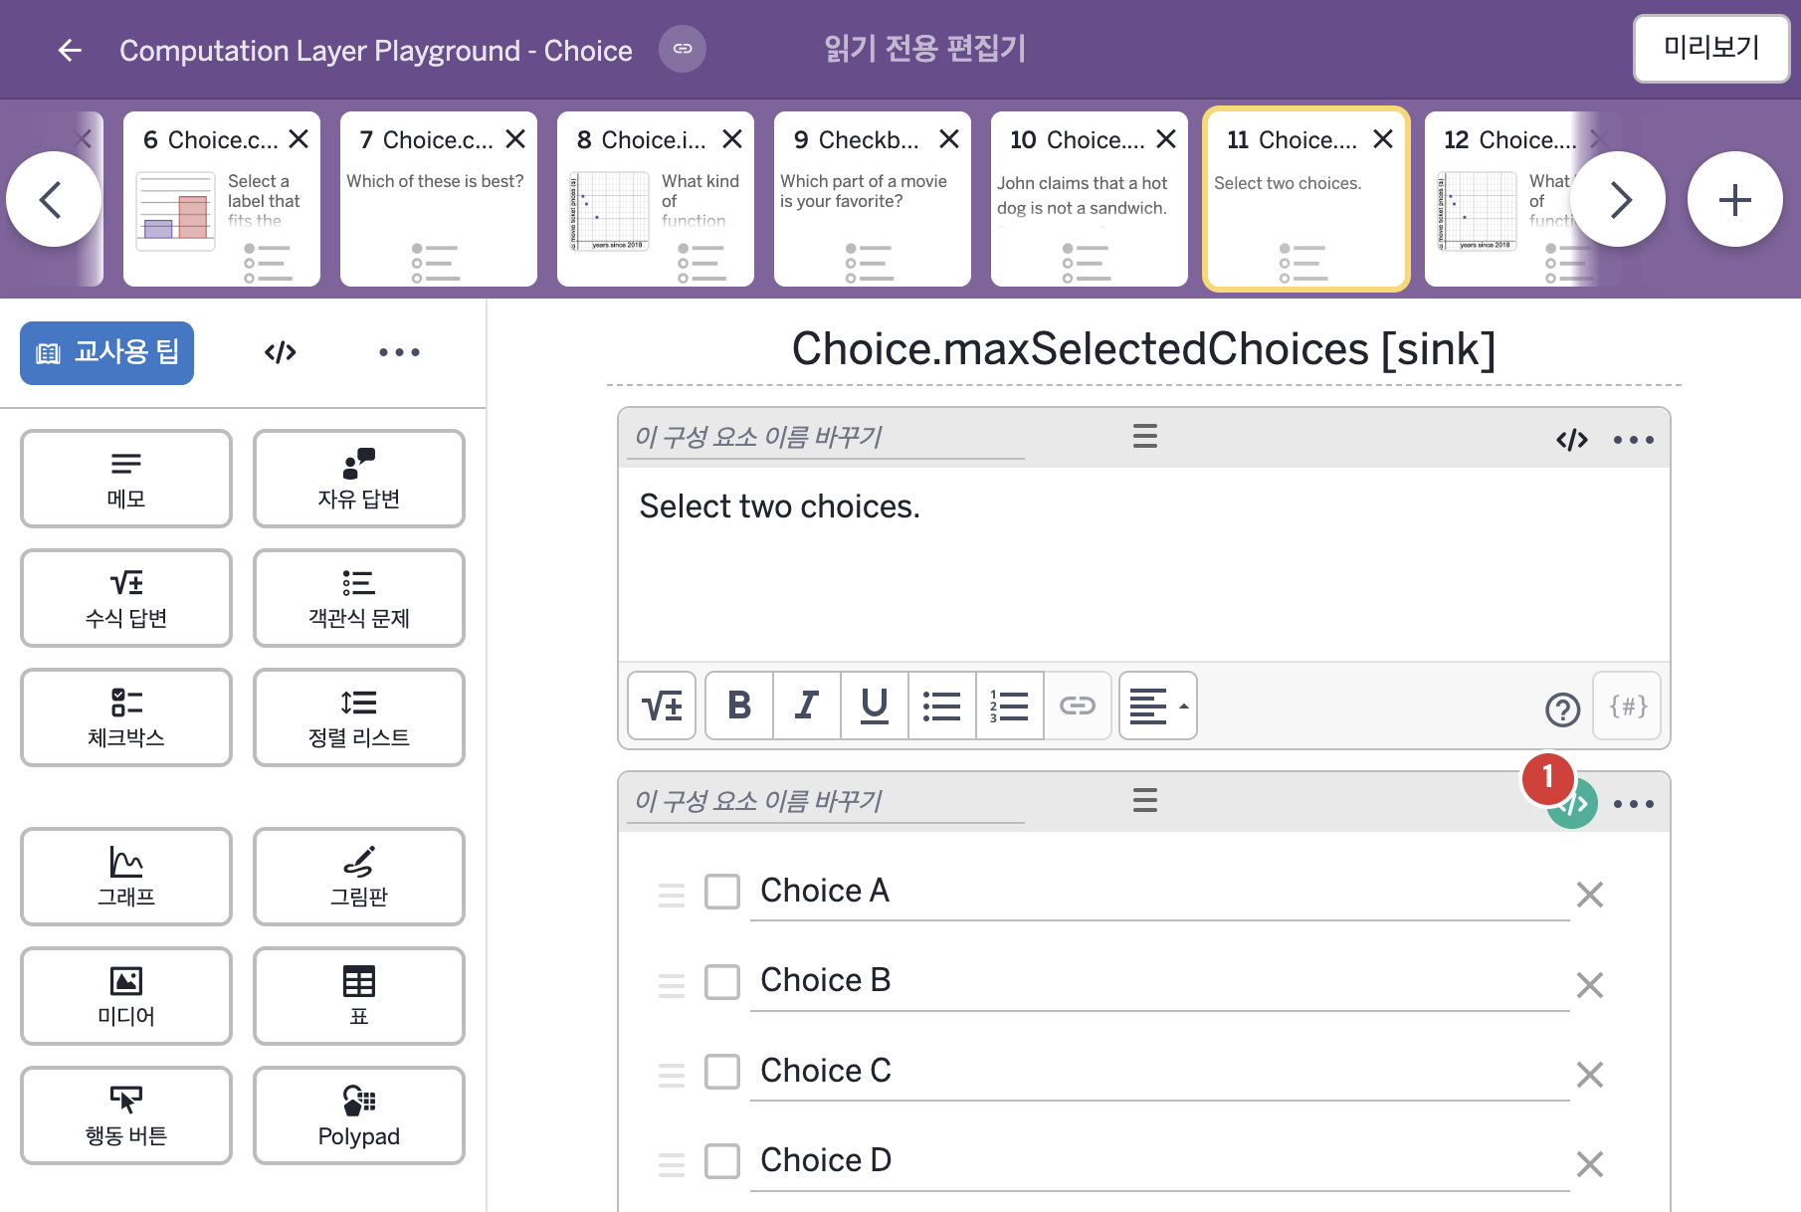Switch to screen 9 Checkbox tab
This screenshot has height=1212, width=1801.
click(x=873, y=199)
